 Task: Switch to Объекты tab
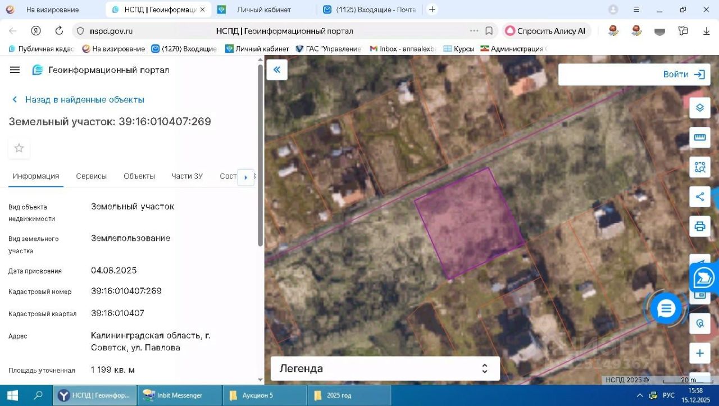click(x=139, y=176)
